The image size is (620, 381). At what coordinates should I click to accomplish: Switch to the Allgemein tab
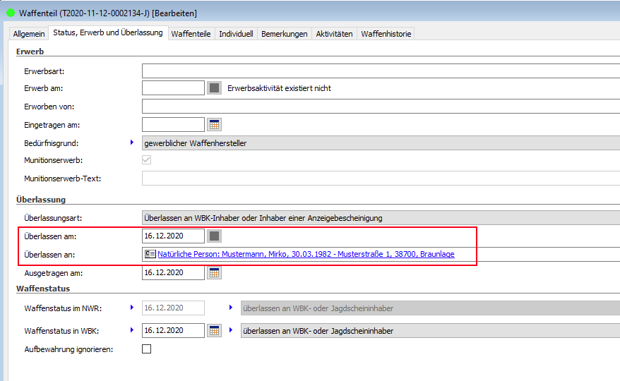point(29,34)
